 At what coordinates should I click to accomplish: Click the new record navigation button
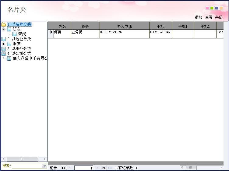pyautogui.click(x=110, y=168)
